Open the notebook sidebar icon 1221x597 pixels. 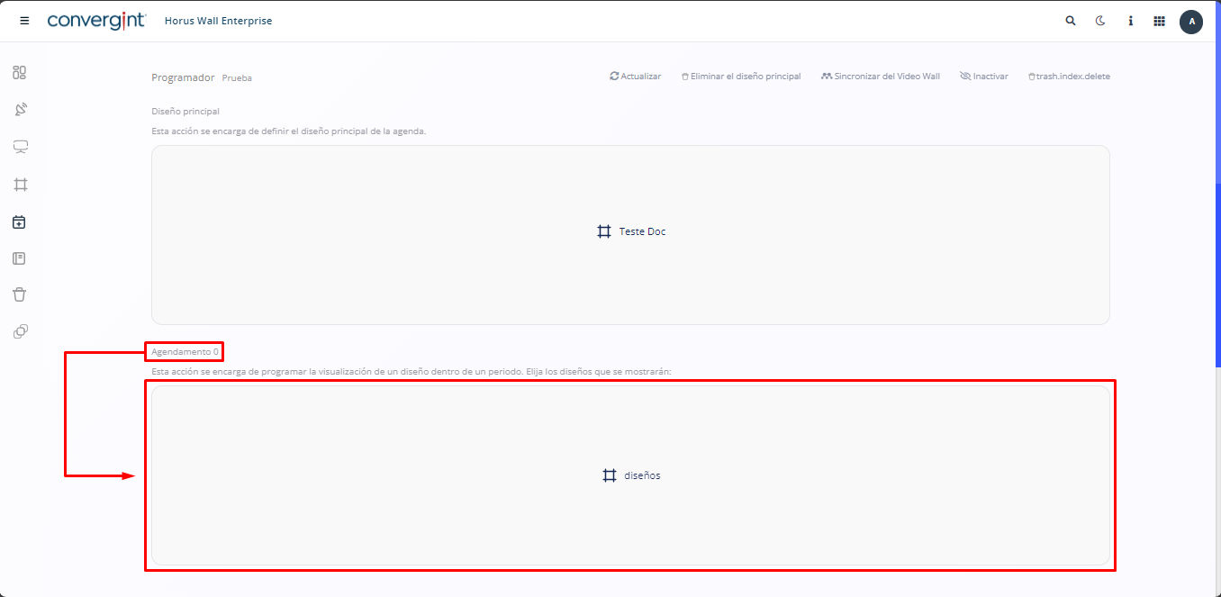point(20,258)
